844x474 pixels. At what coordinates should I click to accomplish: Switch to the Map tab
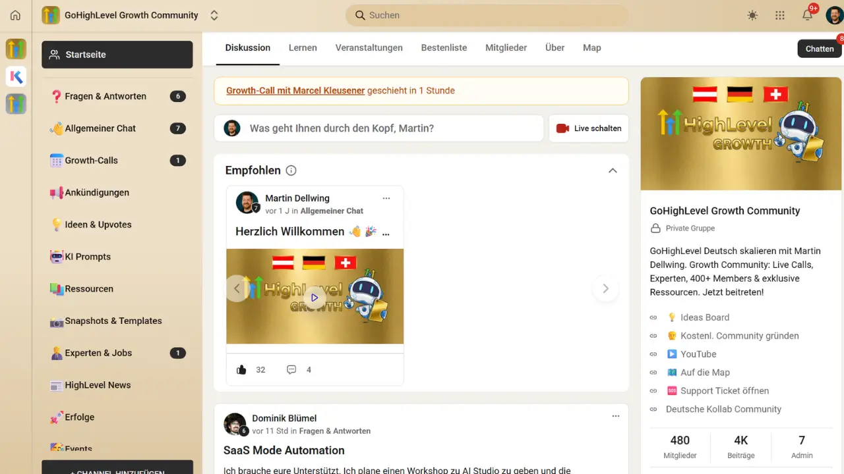pos(592,48)
